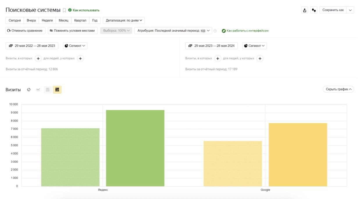Click the Поисковые системы page title

point(33,10)
